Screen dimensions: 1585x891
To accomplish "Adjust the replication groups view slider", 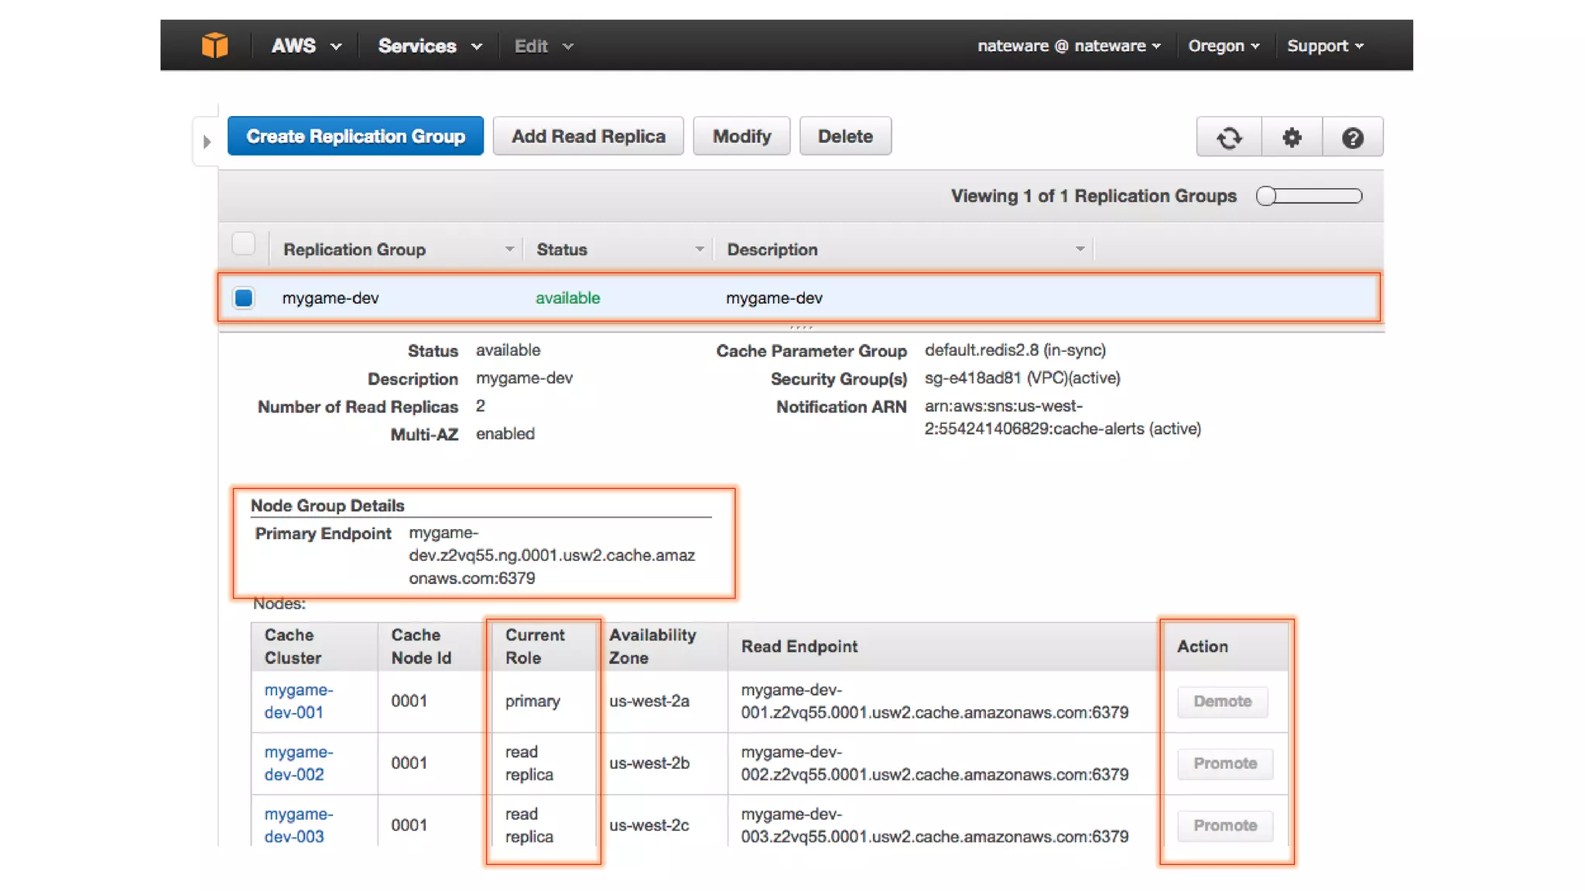I will pos(1267,196).
